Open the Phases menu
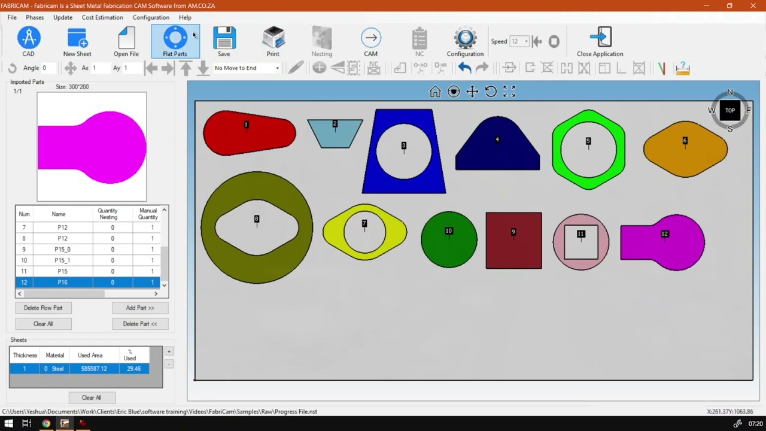This screenshot has height=431, width=766. 35,17
